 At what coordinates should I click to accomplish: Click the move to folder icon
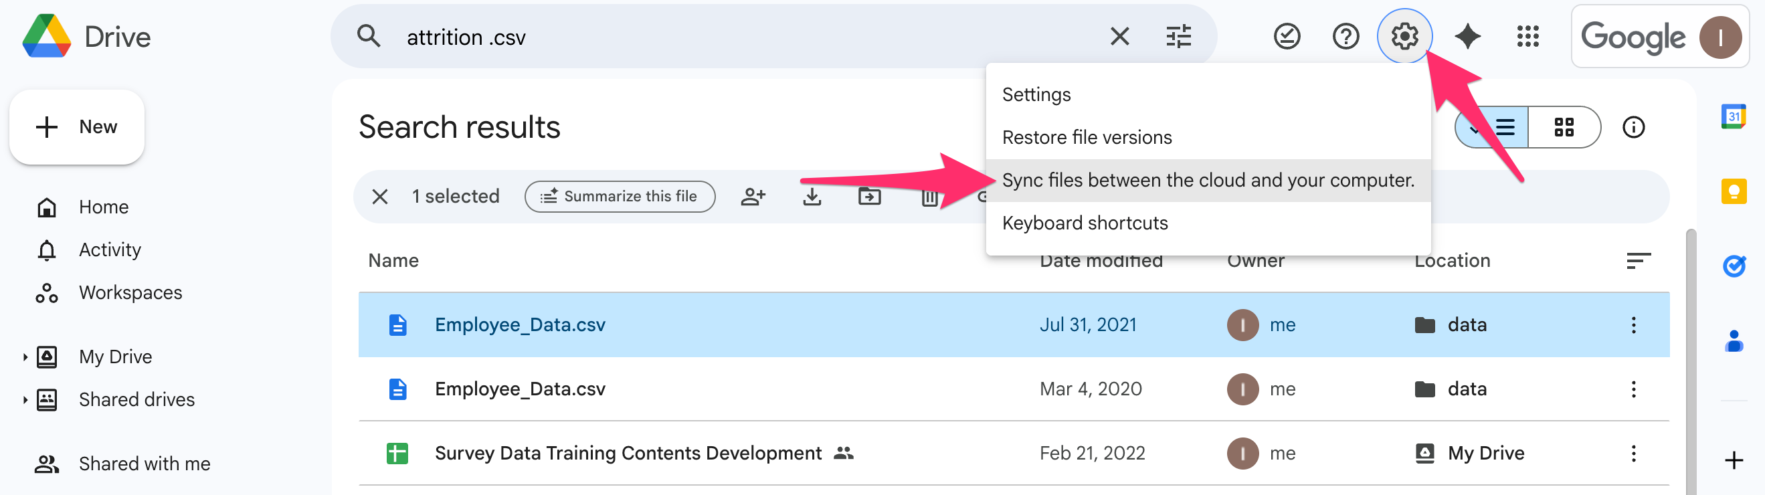(x=870, y=197)
